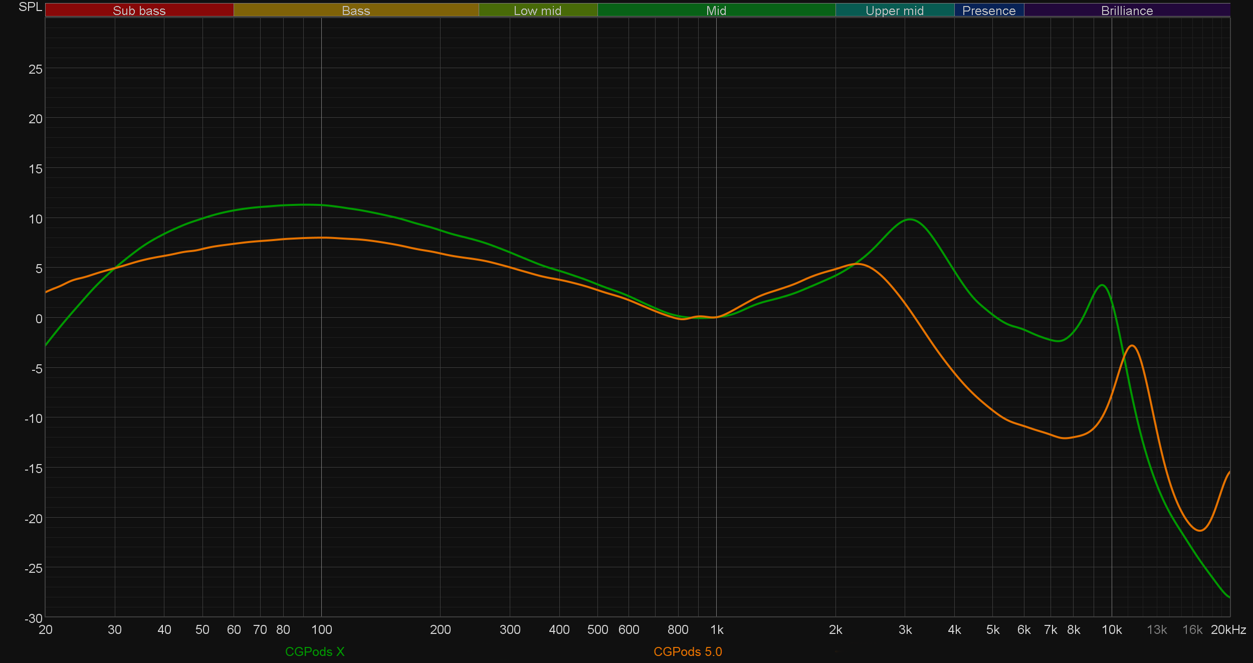Click the 2k frequency tick label

835,630
